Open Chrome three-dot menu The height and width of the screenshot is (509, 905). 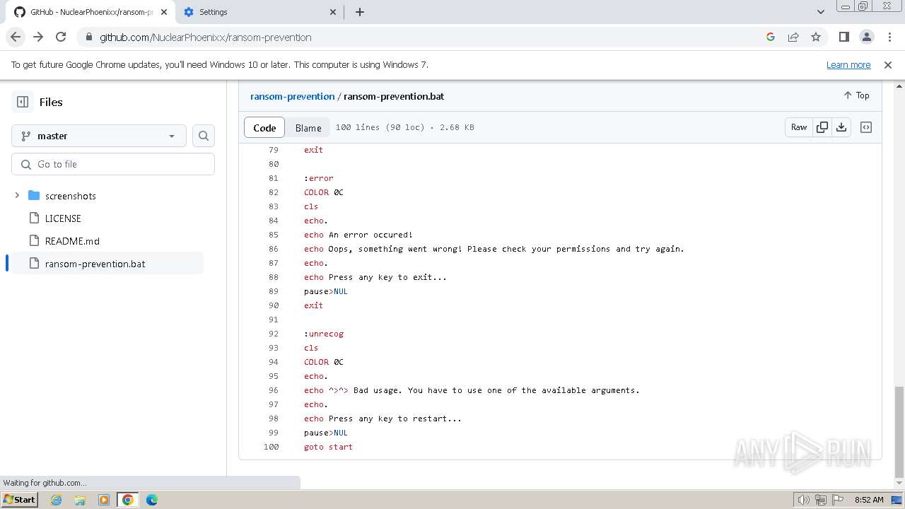tap(889, 37)
